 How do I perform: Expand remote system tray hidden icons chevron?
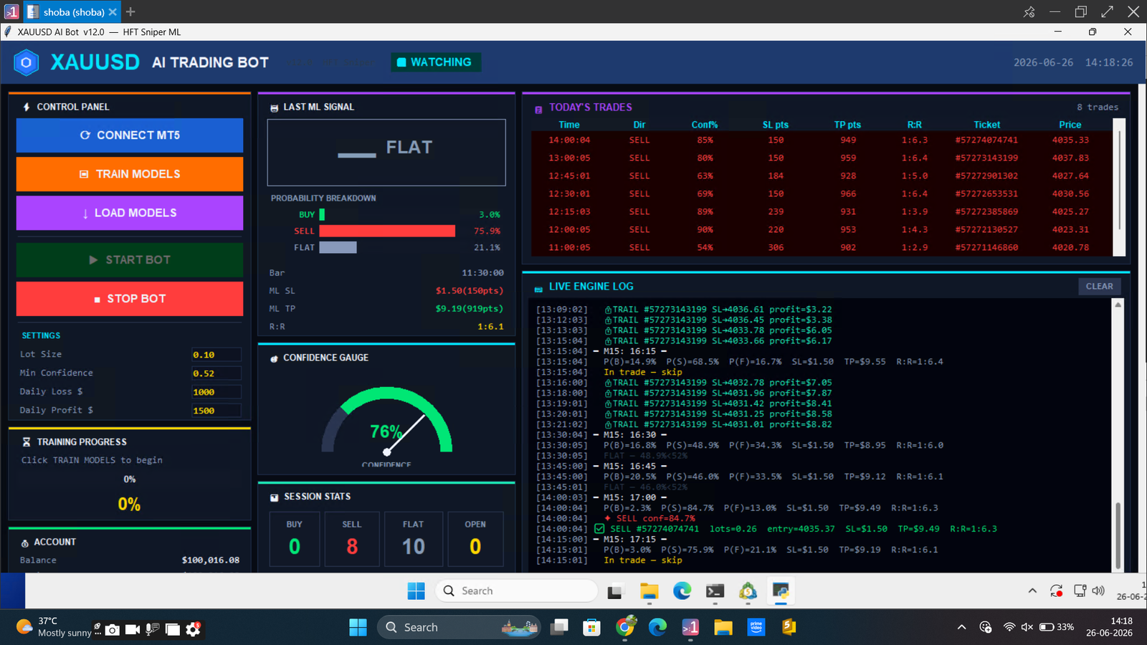coord(1032,591)
